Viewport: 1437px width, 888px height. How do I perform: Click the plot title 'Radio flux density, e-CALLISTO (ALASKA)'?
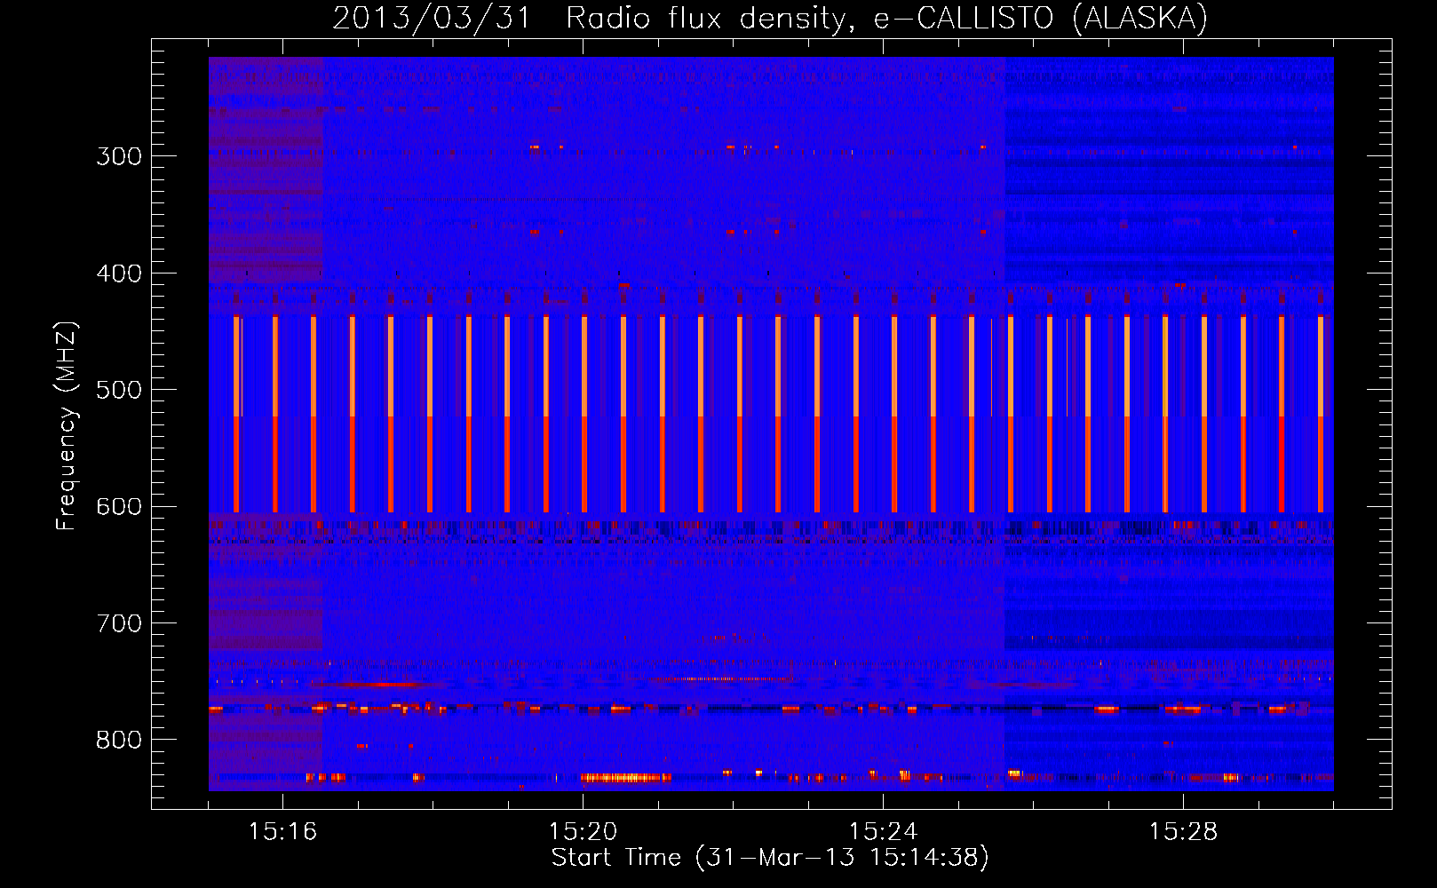pyautogui.click(x=887, y=18)
